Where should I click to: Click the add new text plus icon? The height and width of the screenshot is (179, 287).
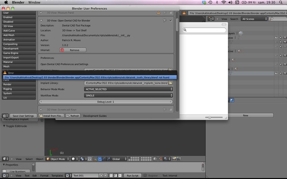tap(101, 175)
